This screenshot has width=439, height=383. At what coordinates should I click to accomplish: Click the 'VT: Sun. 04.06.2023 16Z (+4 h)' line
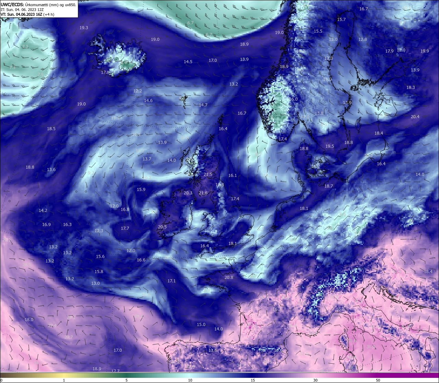tap(27, 14)
